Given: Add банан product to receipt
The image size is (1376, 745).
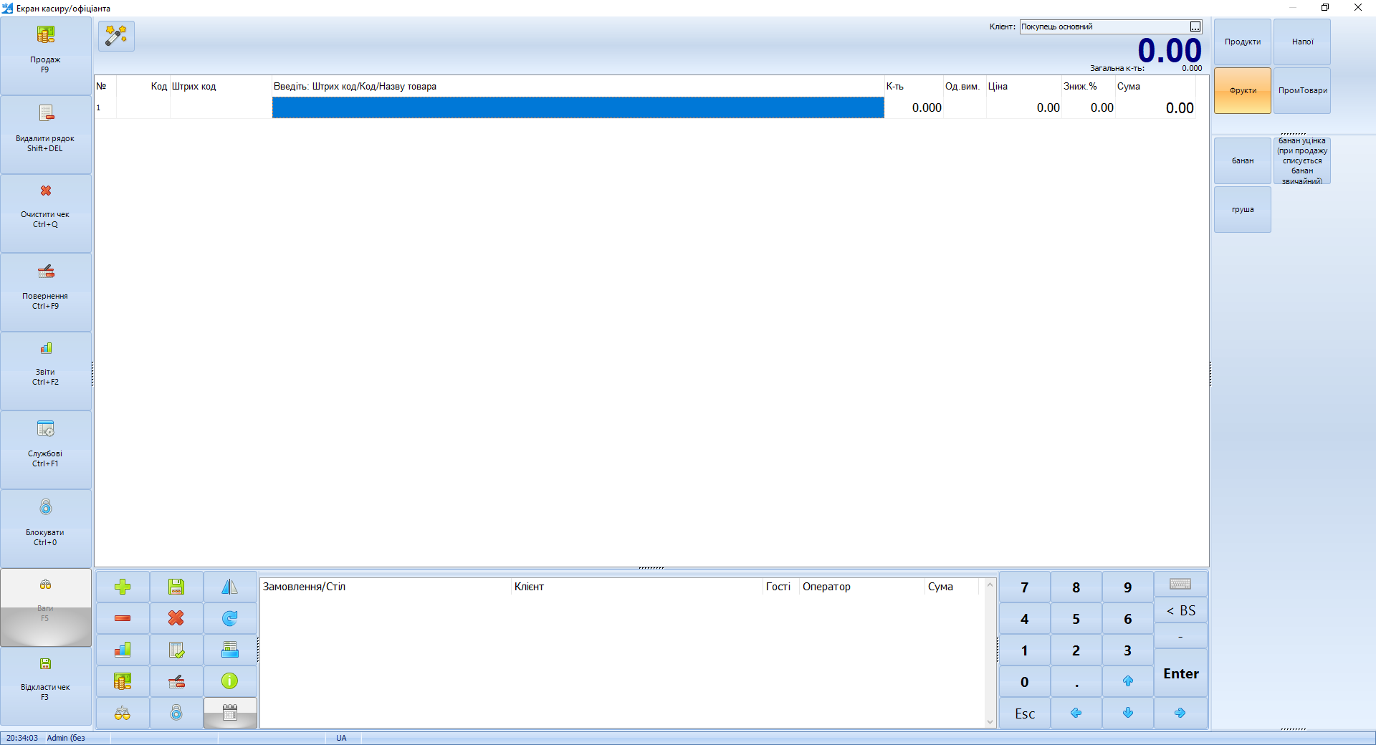Looking at the screenshot, I should point(1243,160).
